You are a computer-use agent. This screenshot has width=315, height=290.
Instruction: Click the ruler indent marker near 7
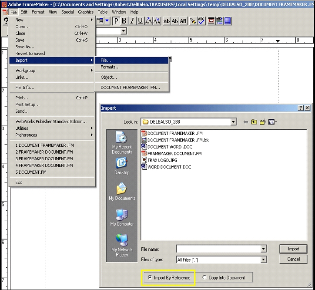pos(278,41)
